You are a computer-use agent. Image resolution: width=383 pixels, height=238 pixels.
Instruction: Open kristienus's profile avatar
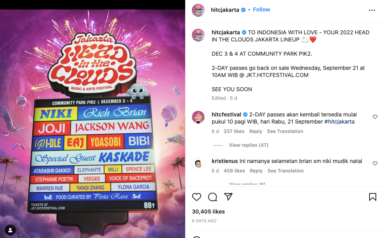(x=198, y=164)
